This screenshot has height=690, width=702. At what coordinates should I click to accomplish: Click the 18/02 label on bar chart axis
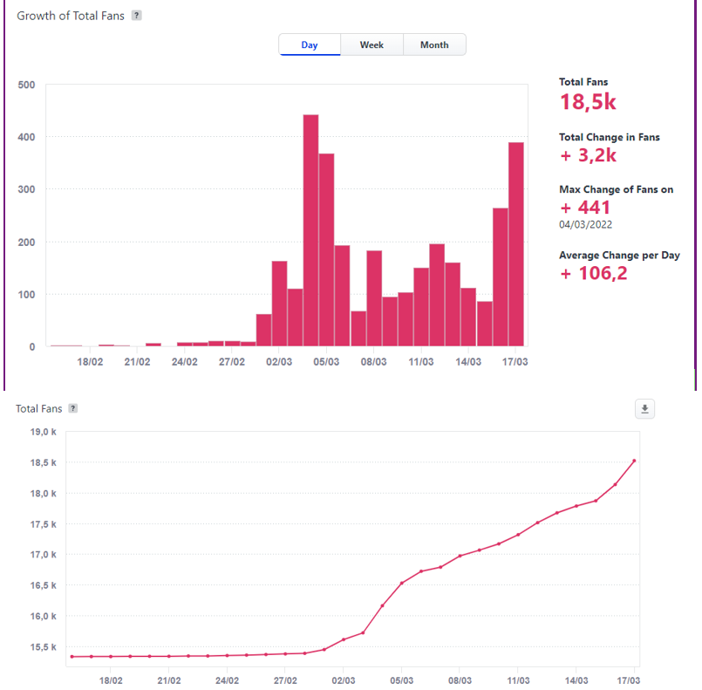click(x=90, y=362)
